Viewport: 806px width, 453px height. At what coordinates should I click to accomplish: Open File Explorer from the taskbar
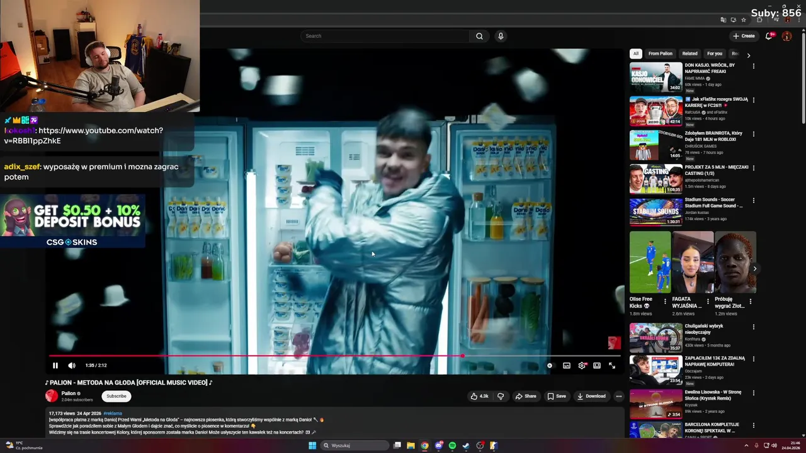411,445
